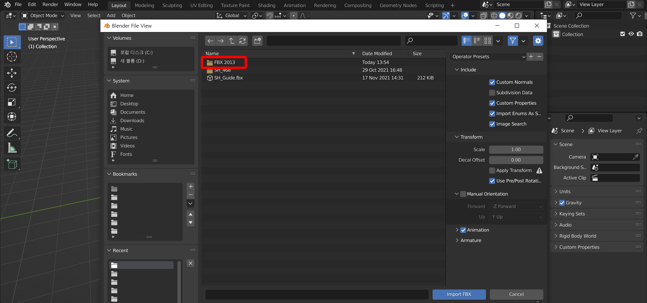Select the Move tool
The width and height of the screenshot is (647, 303).
[12, 73]
